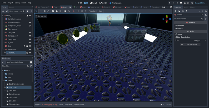Screen dimensions: 209x108
Task: Click Remote Debug icon in run bar
Action: click(x=181, y=3)
